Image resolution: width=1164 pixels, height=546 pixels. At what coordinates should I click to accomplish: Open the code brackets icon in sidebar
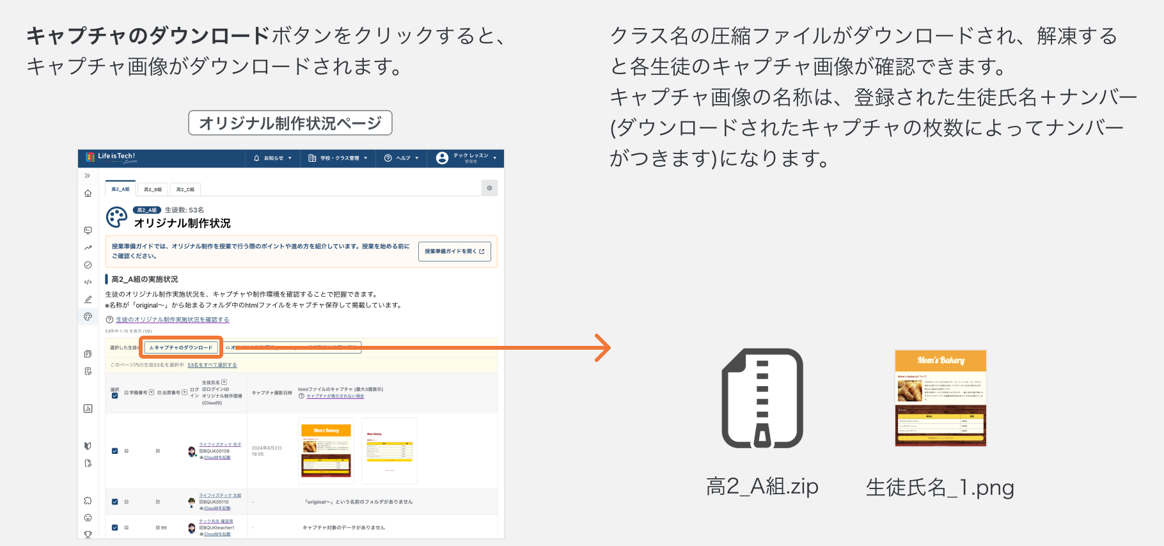click(88, 282)
